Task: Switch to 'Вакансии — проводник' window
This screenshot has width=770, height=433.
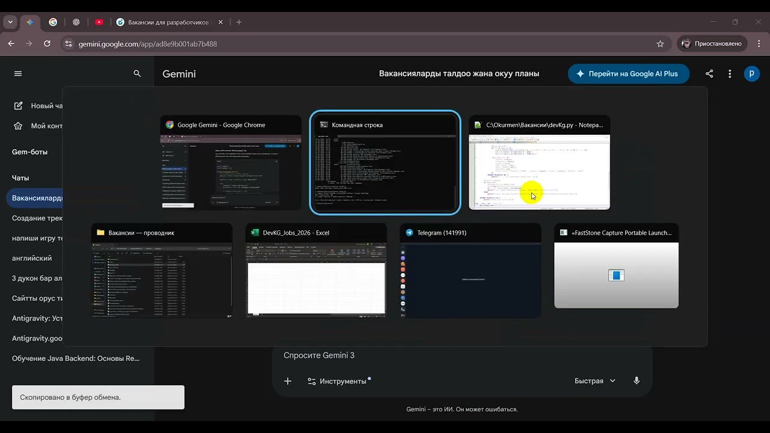Action: (162, 271)
